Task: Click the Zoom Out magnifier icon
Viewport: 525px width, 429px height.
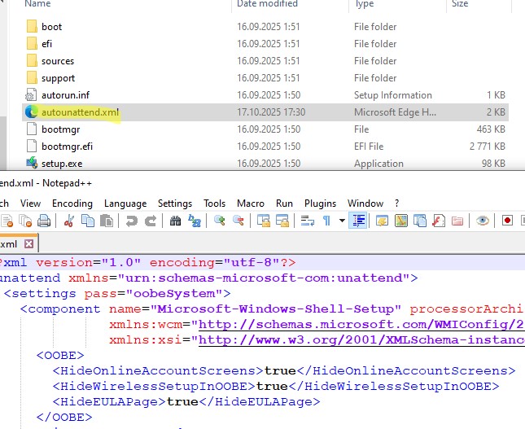Action: 240,221
